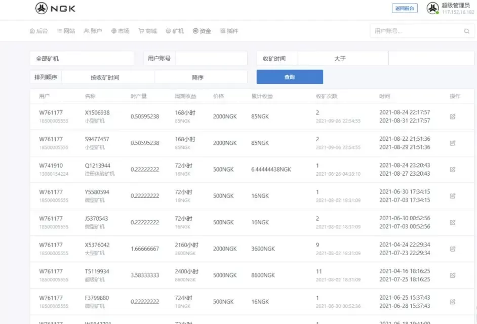477x324 pixels.
Task: Open the 插件 menu
Action: 229,31
